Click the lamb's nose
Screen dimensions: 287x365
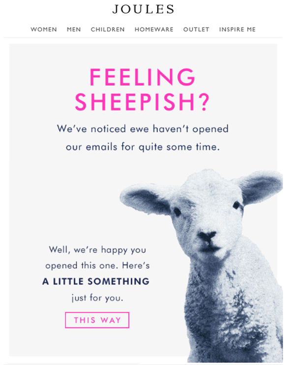207,236
